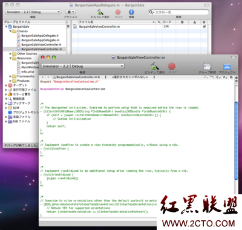Close the BargainSaleViewController.m editor window
This screenshot has width=242, height=230.
42,57
